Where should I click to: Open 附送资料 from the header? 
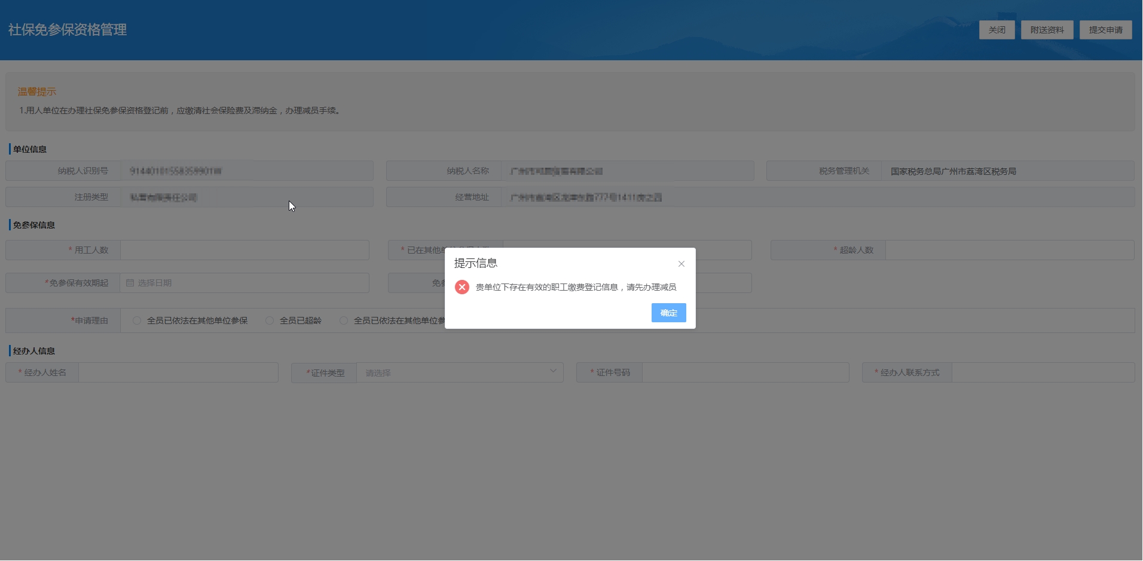(1047, 30)
